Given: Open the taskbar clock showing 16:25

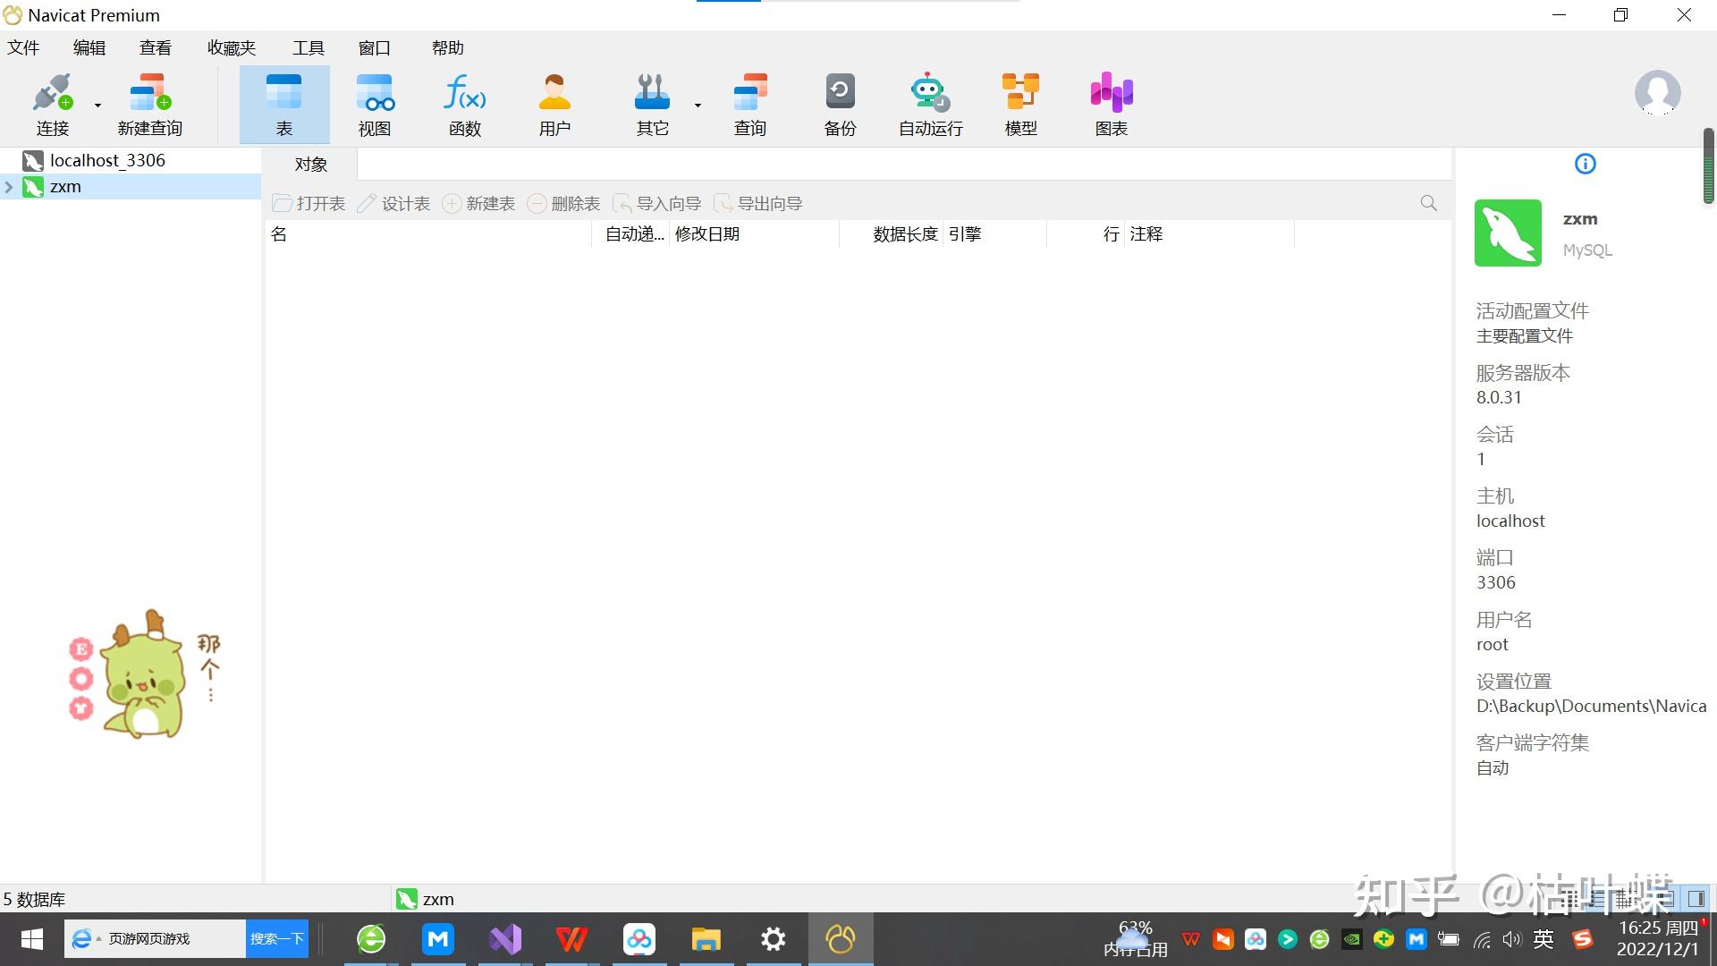Looking at the screenshot, I should [1657, 939].
